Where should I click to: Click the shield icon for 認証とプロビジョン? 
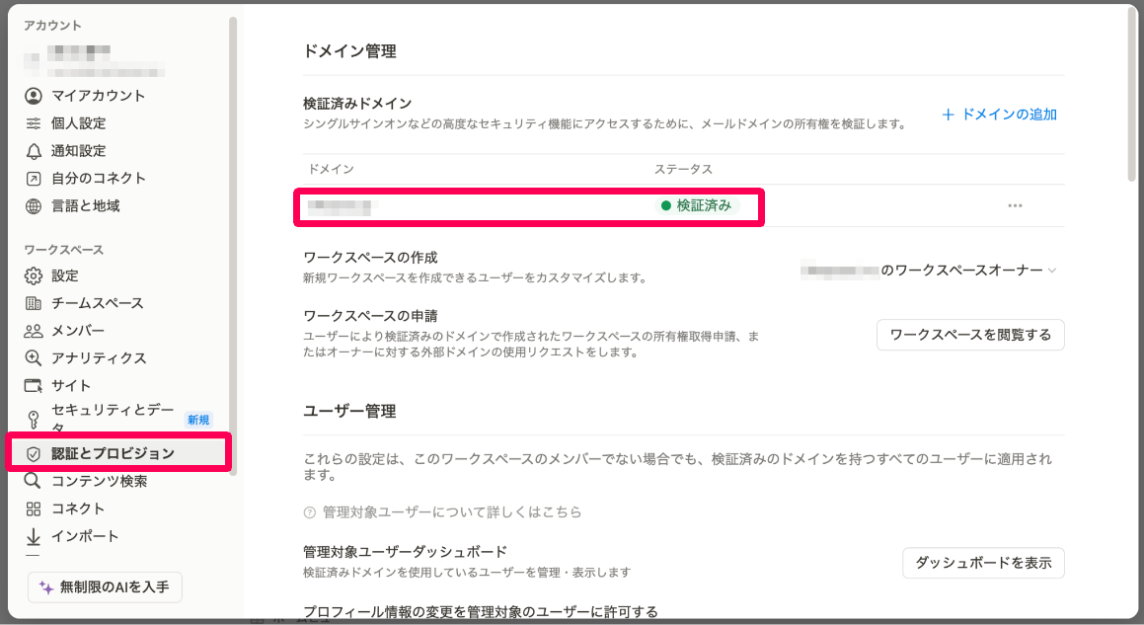click(34, 453)
